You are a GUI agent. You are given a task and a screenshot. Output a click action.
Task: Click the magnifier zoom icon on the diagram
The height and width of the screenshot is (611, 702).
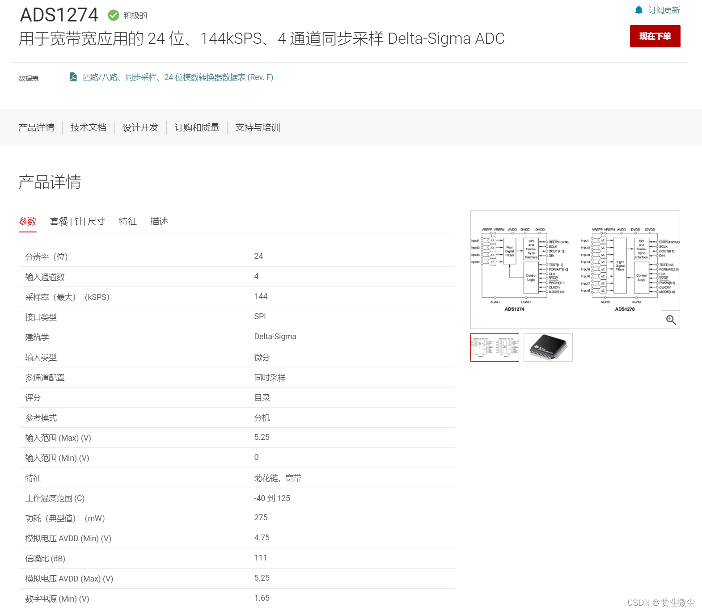(671, 320)
